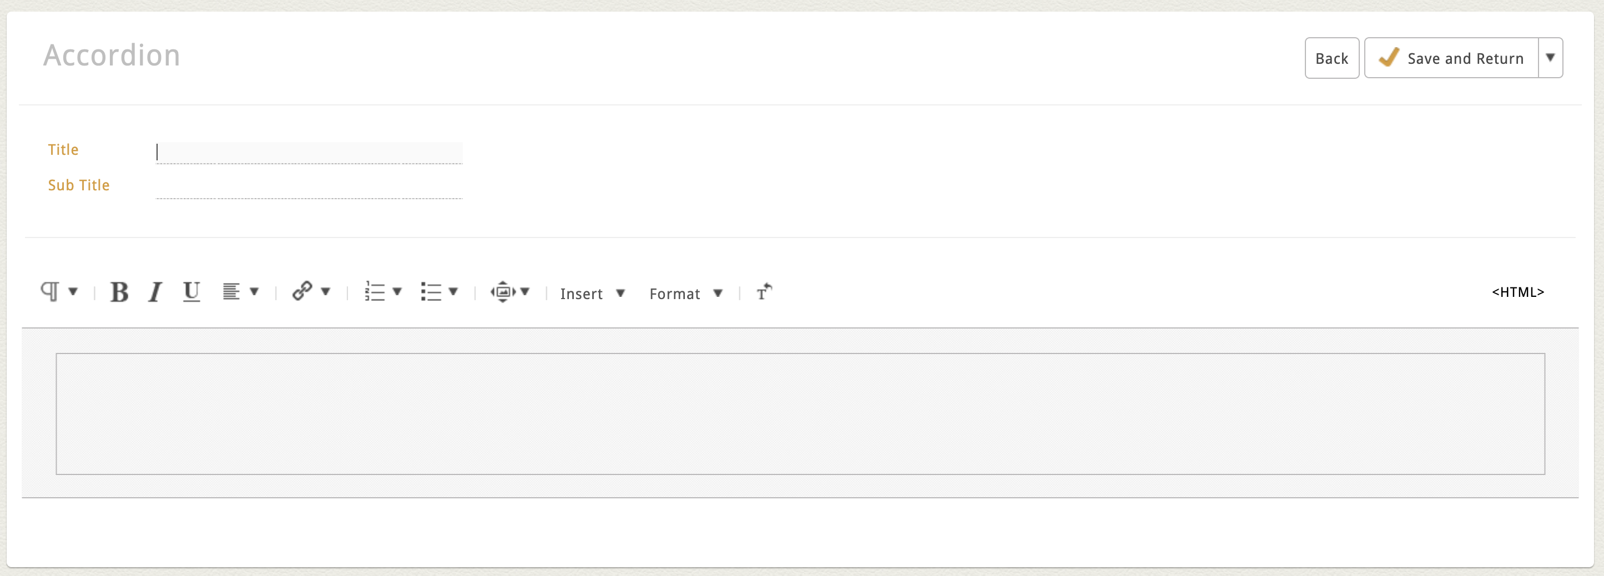Click the bulleted list icon
Viewport: 1604px width, 576px height.
click(430, 291)
